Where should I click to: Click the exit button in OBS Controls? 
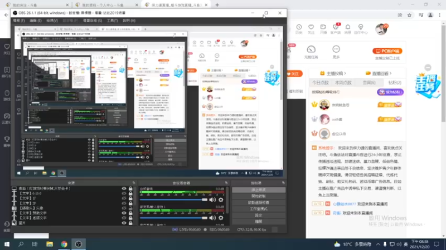[259, 221]
